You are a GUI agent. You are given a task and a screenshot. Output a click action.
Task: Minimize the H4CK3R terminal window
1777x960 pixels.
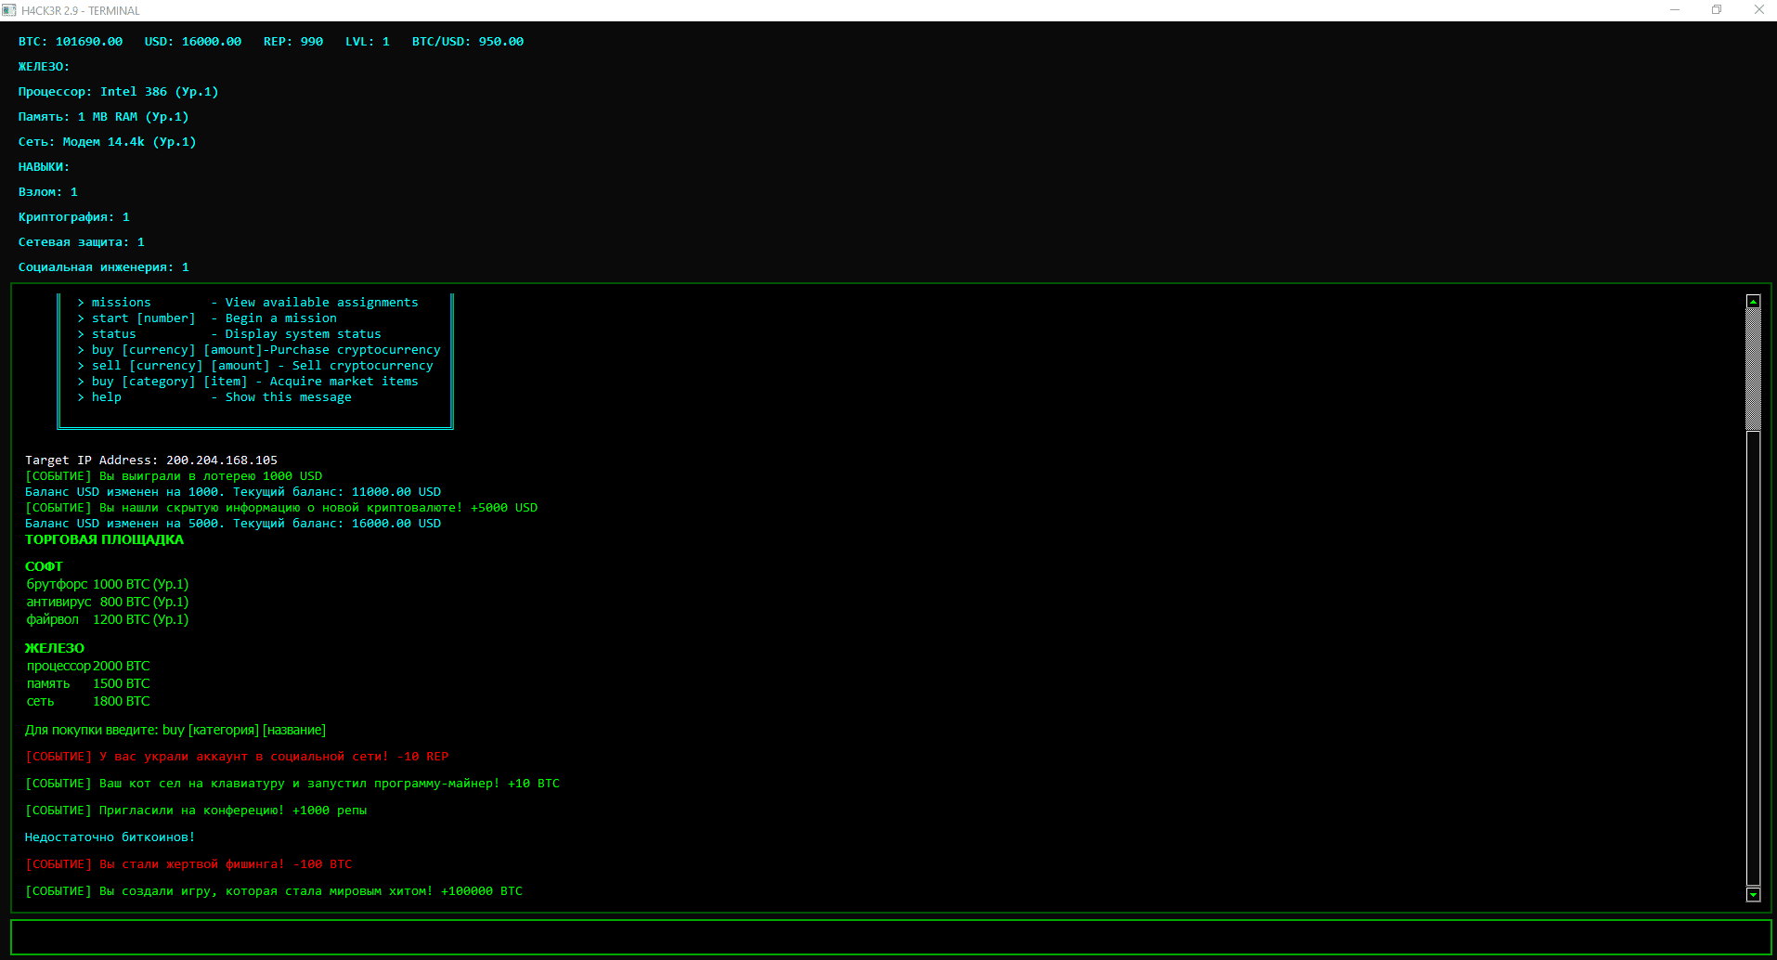click(x=1675, y=10)
